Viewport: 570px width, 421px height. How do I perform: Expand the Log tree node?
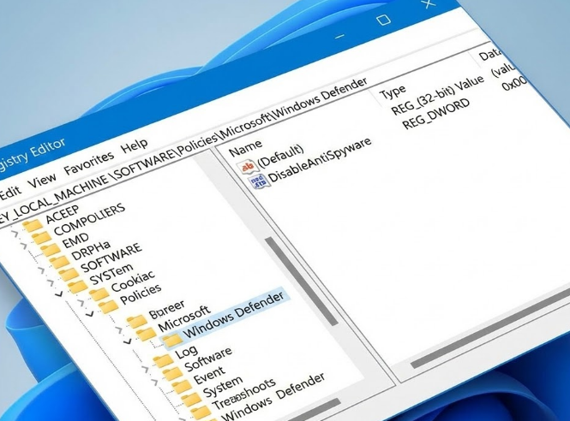click(146, 369)
